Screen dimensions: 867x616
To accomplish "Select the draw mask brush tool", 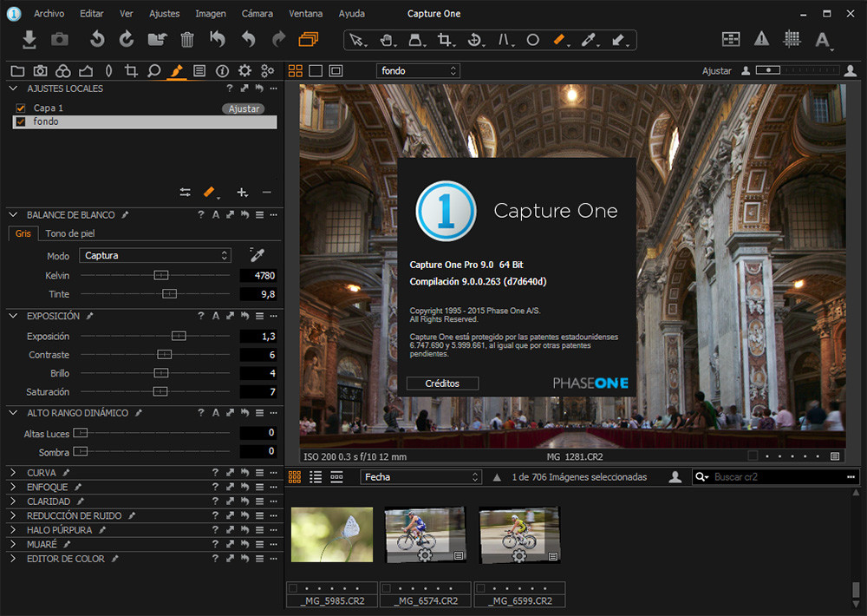I will (558, 39).
